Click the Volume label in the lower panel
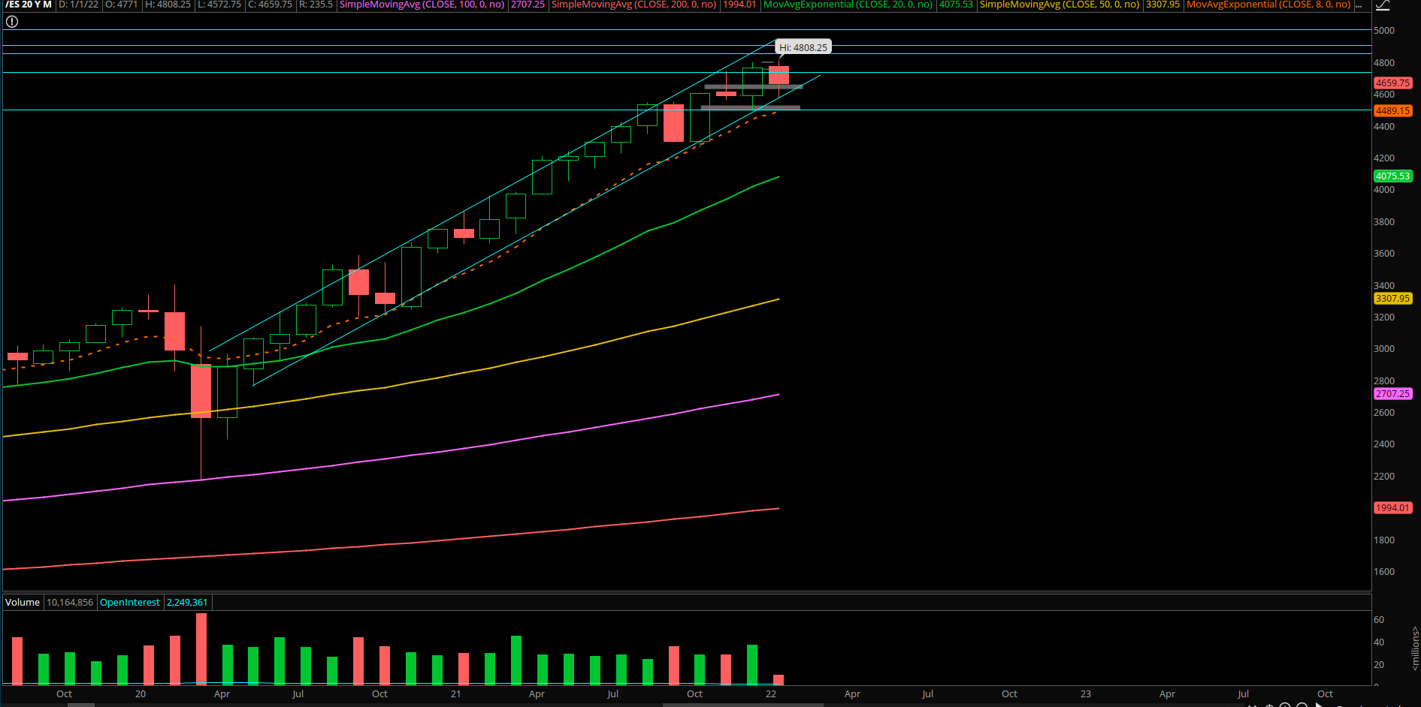The image size is (1421, 707). pos(23,603)
